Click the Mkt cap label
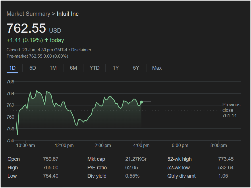 (x=96, y=159)
